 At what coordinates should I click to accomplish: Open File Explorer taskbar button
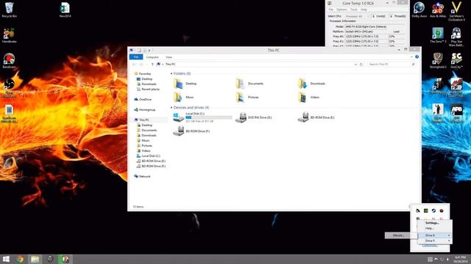[x=35, y=259]
